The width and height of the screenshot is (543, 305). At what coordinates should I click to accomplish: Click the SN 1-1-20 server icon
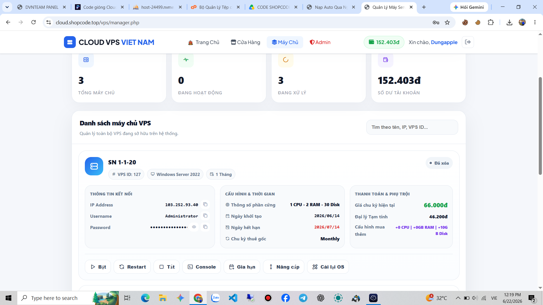(x=94, y=166)
